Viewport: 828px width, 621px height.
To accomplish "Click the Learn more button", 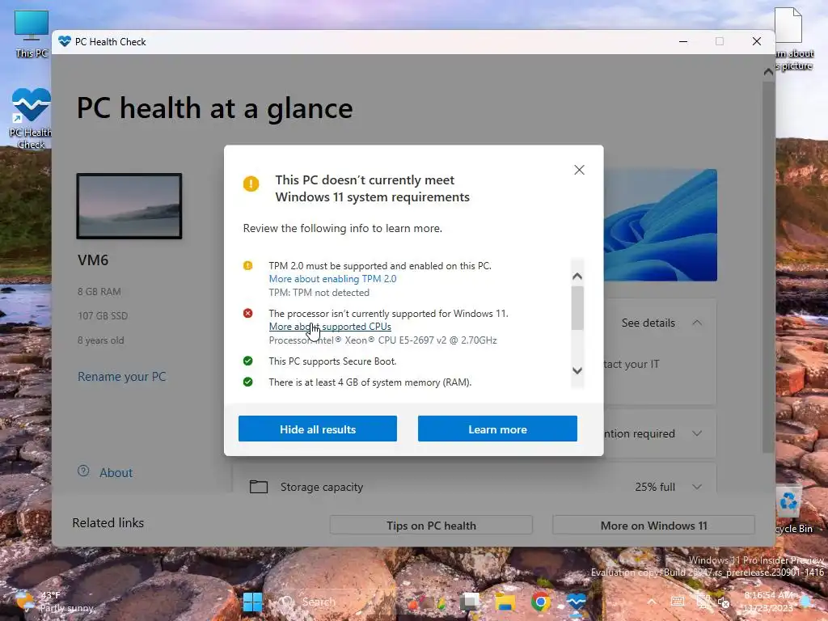I will coord(497,429).
